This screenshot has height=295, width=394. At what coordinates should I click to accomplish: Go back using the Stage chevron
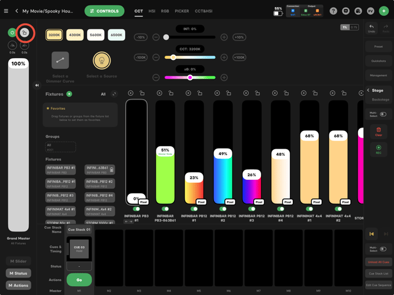click(368, 90)
